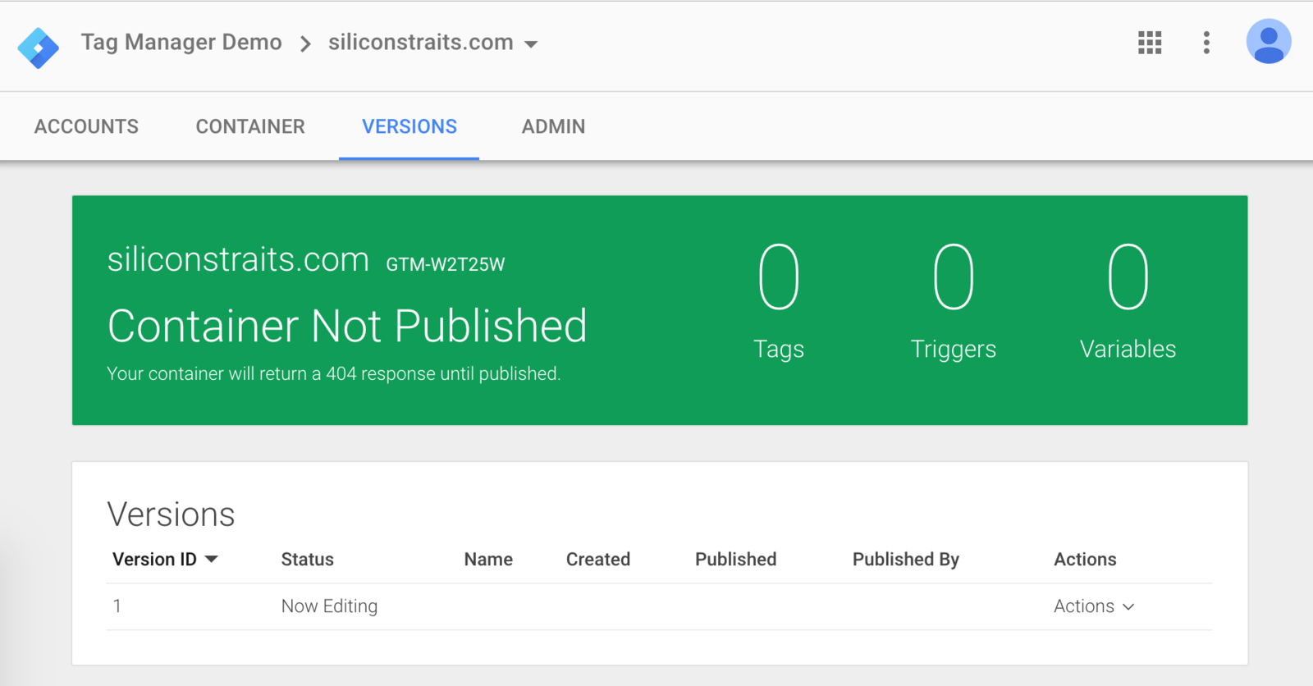Viewport: 1313px width, 686px height.
Task: Click the 404 response notice text
Action: [x=333, y=374]
